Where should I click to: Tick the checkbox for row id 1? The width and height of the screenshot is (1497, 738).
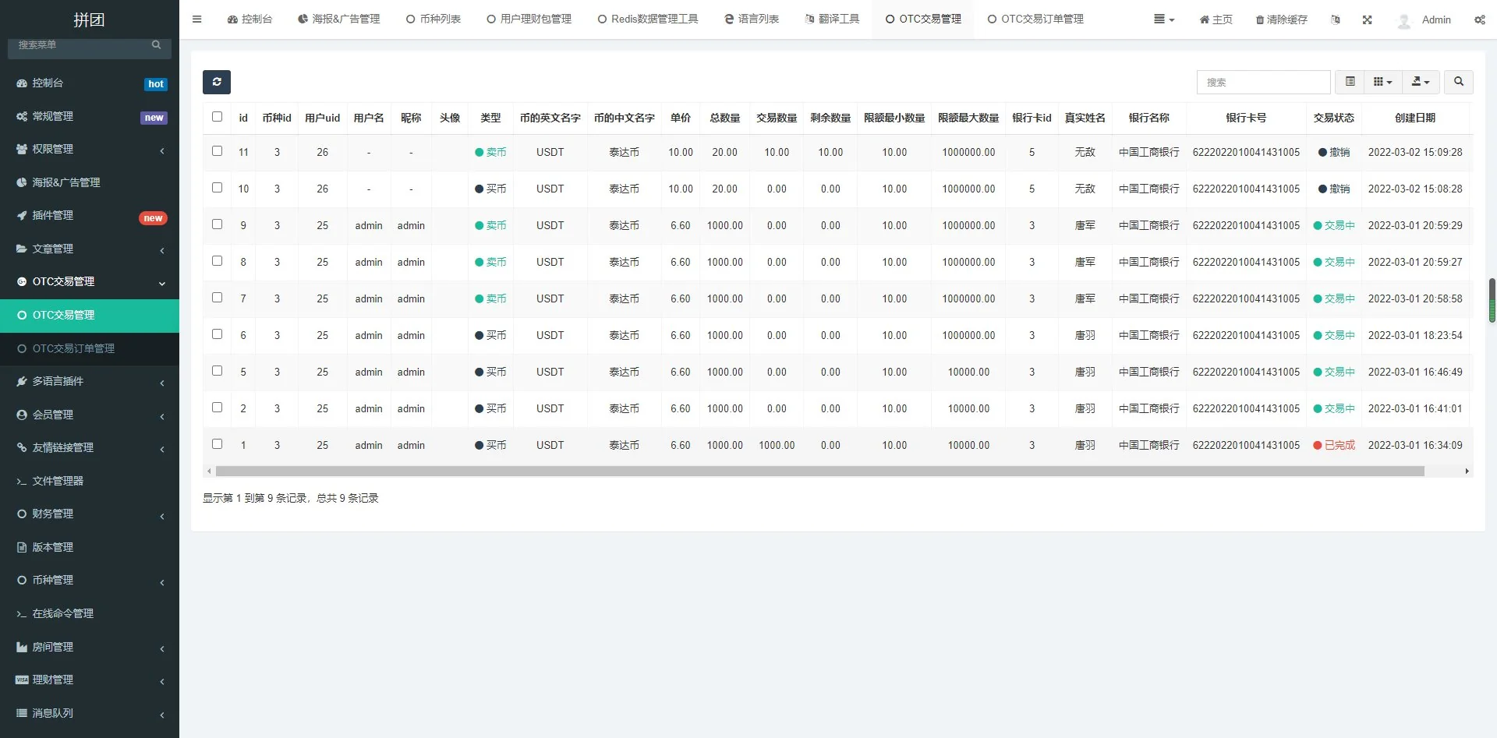tap(217, 444)
